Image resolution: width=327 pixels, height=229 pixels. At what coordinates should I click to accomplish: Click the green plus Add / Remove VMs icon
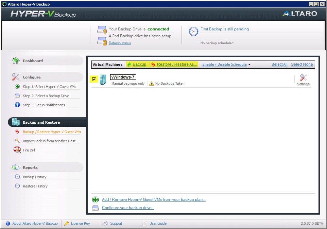pyautogui.click(x=95, y=200)
